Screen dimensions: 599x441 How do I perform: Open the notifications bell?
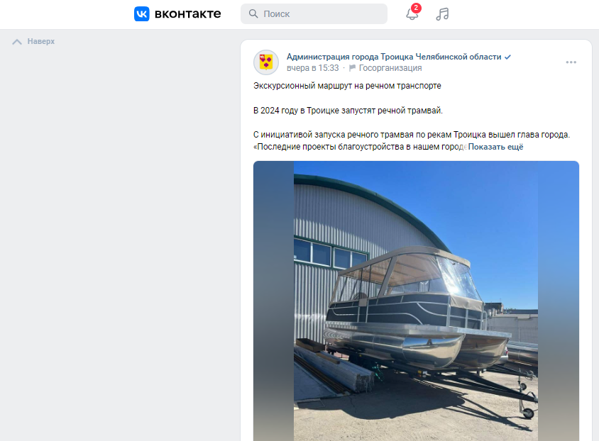pos(412,14)
